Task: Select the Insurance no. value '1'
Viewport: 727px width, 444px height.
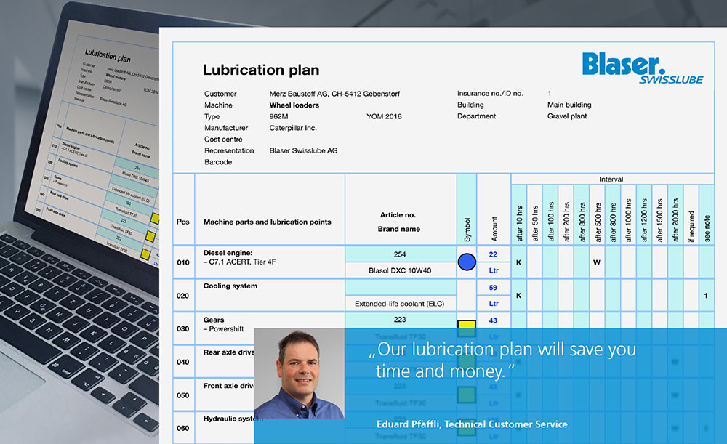Action: click(550, 93)
